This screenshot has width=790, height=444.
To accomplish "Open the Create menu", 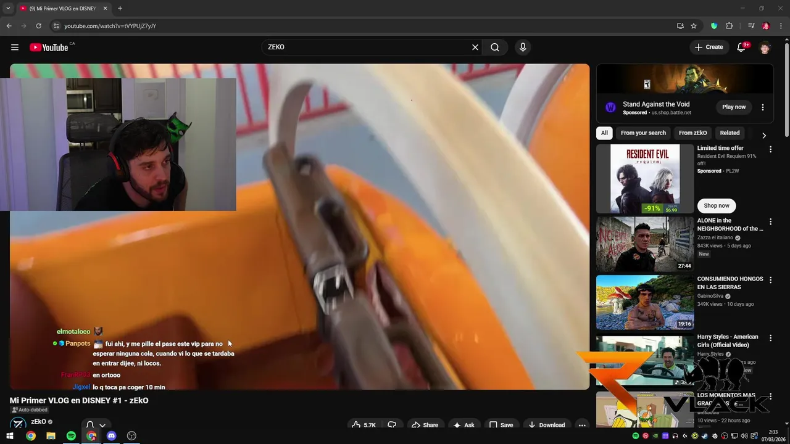I will (x=709, y=47).
